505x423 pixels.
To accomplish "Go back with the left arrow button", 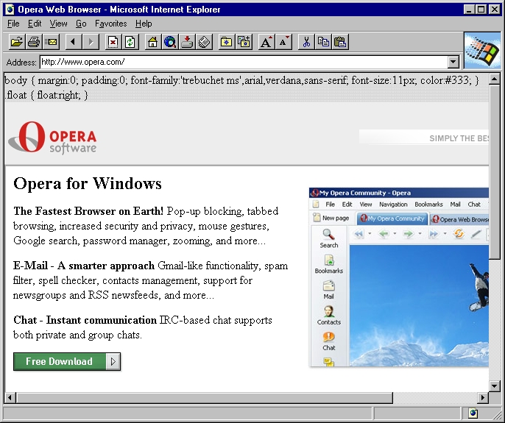I will (74, 42).
